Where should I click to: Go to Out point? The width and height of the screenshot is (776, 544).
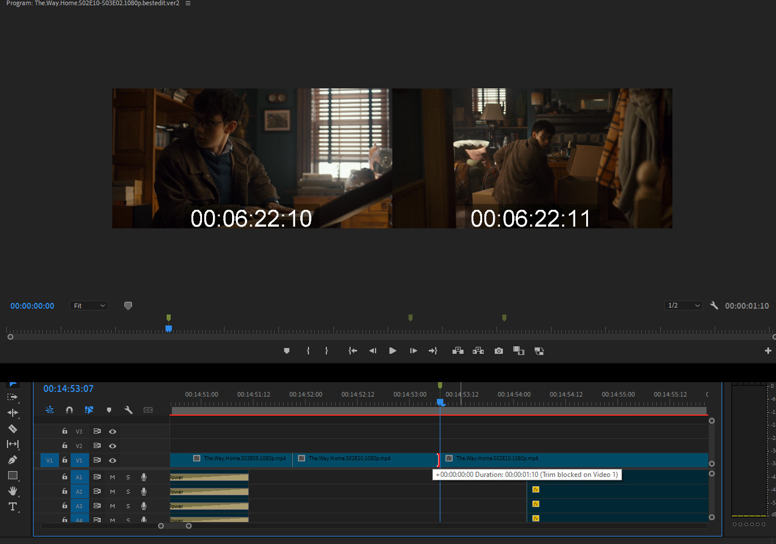point(433,351)
